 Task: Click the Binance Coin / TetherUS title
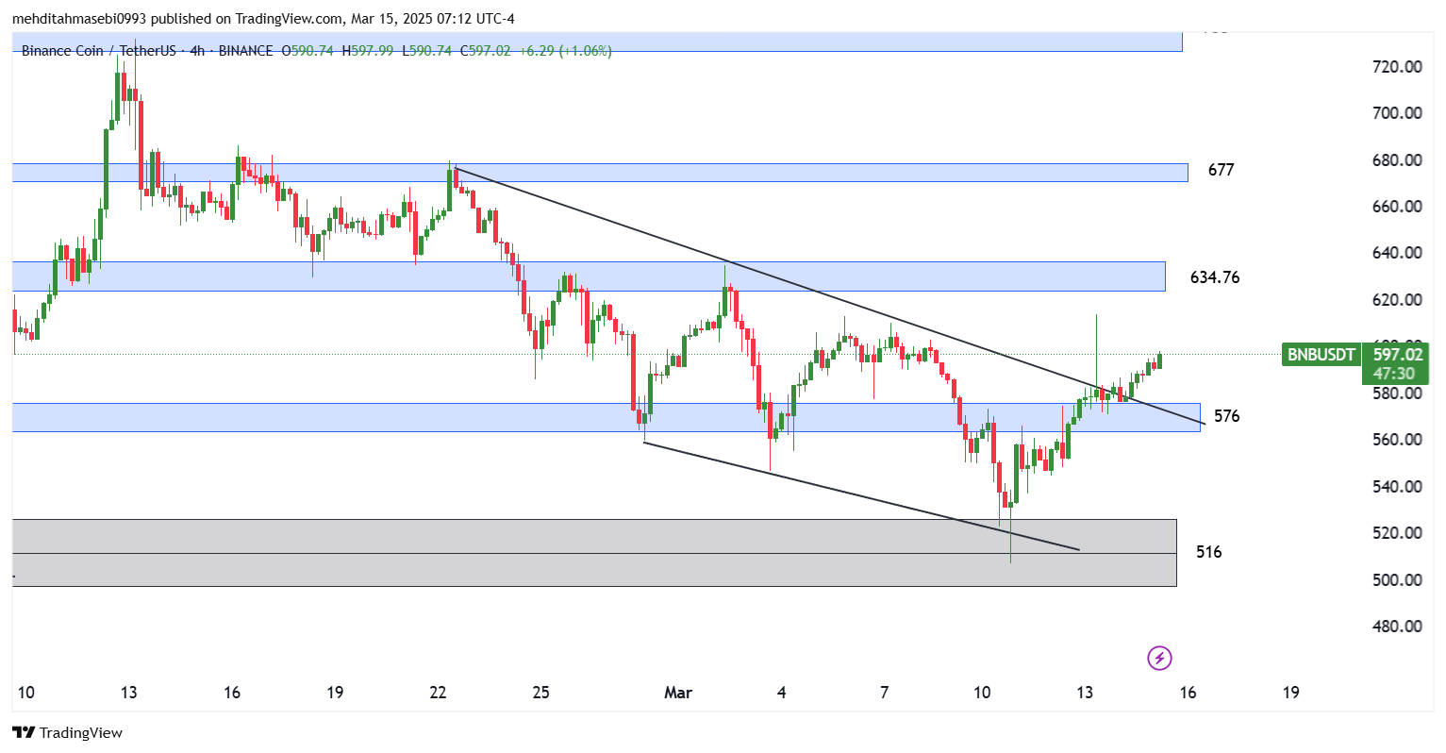click(x=99, y=51)
